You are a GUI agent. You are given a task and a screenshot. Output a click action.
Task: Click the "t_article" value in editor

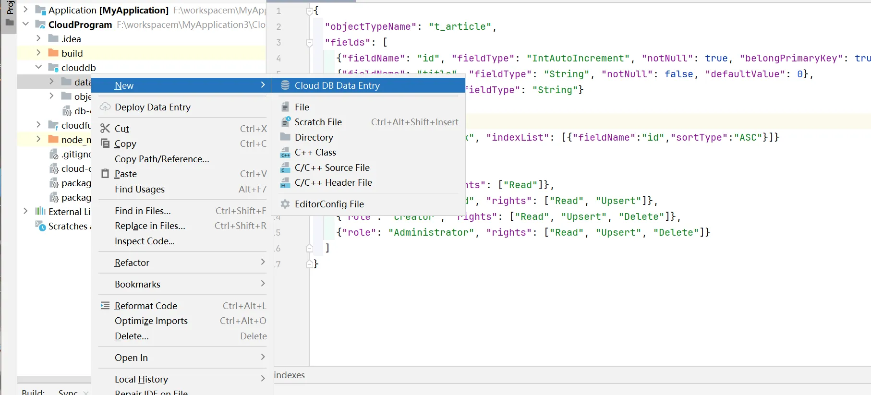pyautogui.click(x=460, y=26)
